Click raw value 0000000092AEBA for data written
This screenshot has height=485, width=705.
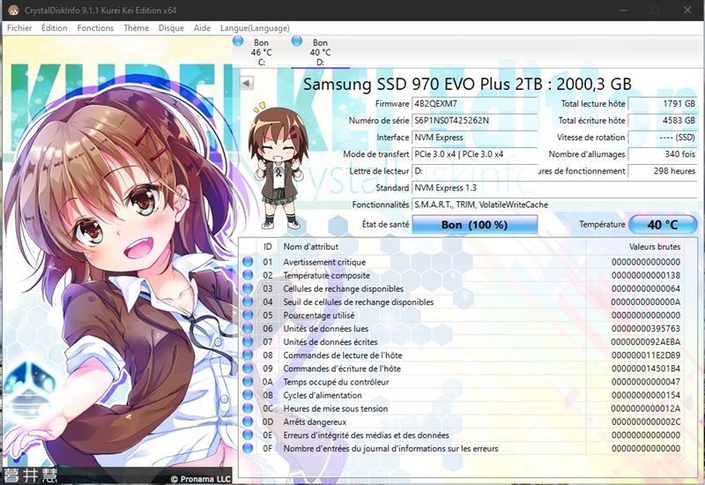point(646,342)
